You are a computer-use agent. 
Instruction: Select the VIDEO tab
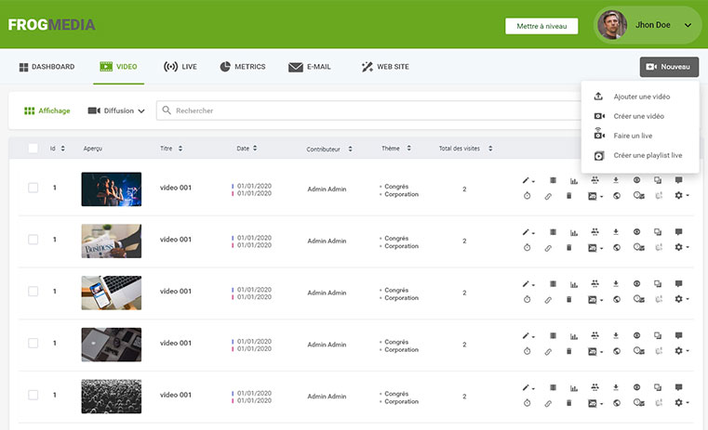click(x=118, y=67)
